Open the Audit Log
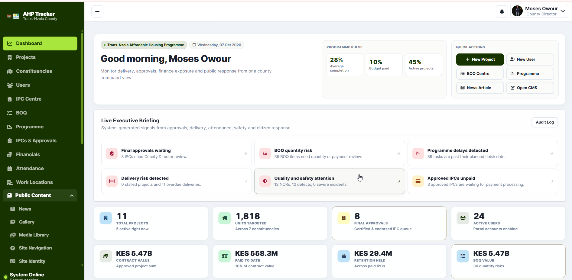The width and height of the screenshot is (572, 280). coord(545,122)
